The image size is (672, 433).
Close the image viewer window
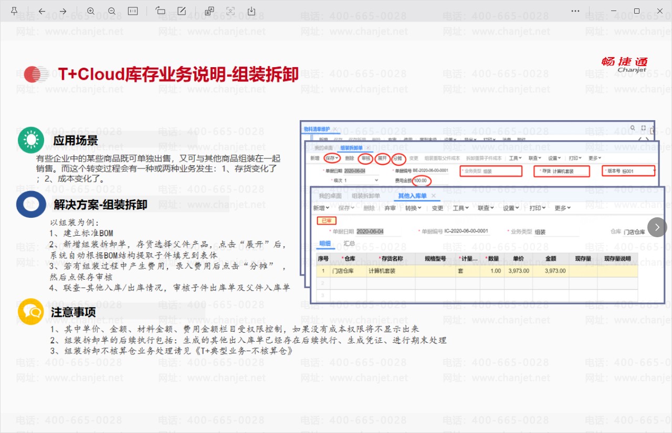[660, 11]
